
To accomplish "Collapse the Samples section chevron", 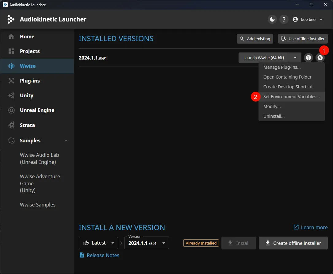I will click(x=66, y=141).
